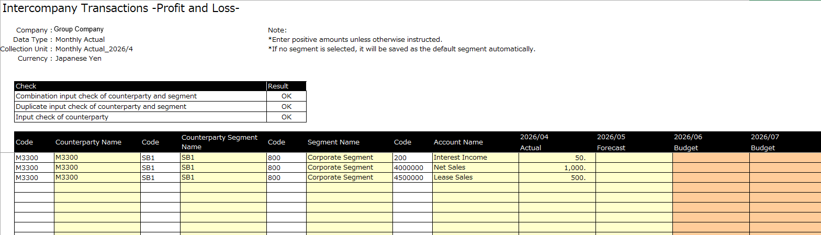Select counterparty segment name SB1 in Lease Sales row
The width and height of the screenshot is (821, 235).
(x=223, y=177)
